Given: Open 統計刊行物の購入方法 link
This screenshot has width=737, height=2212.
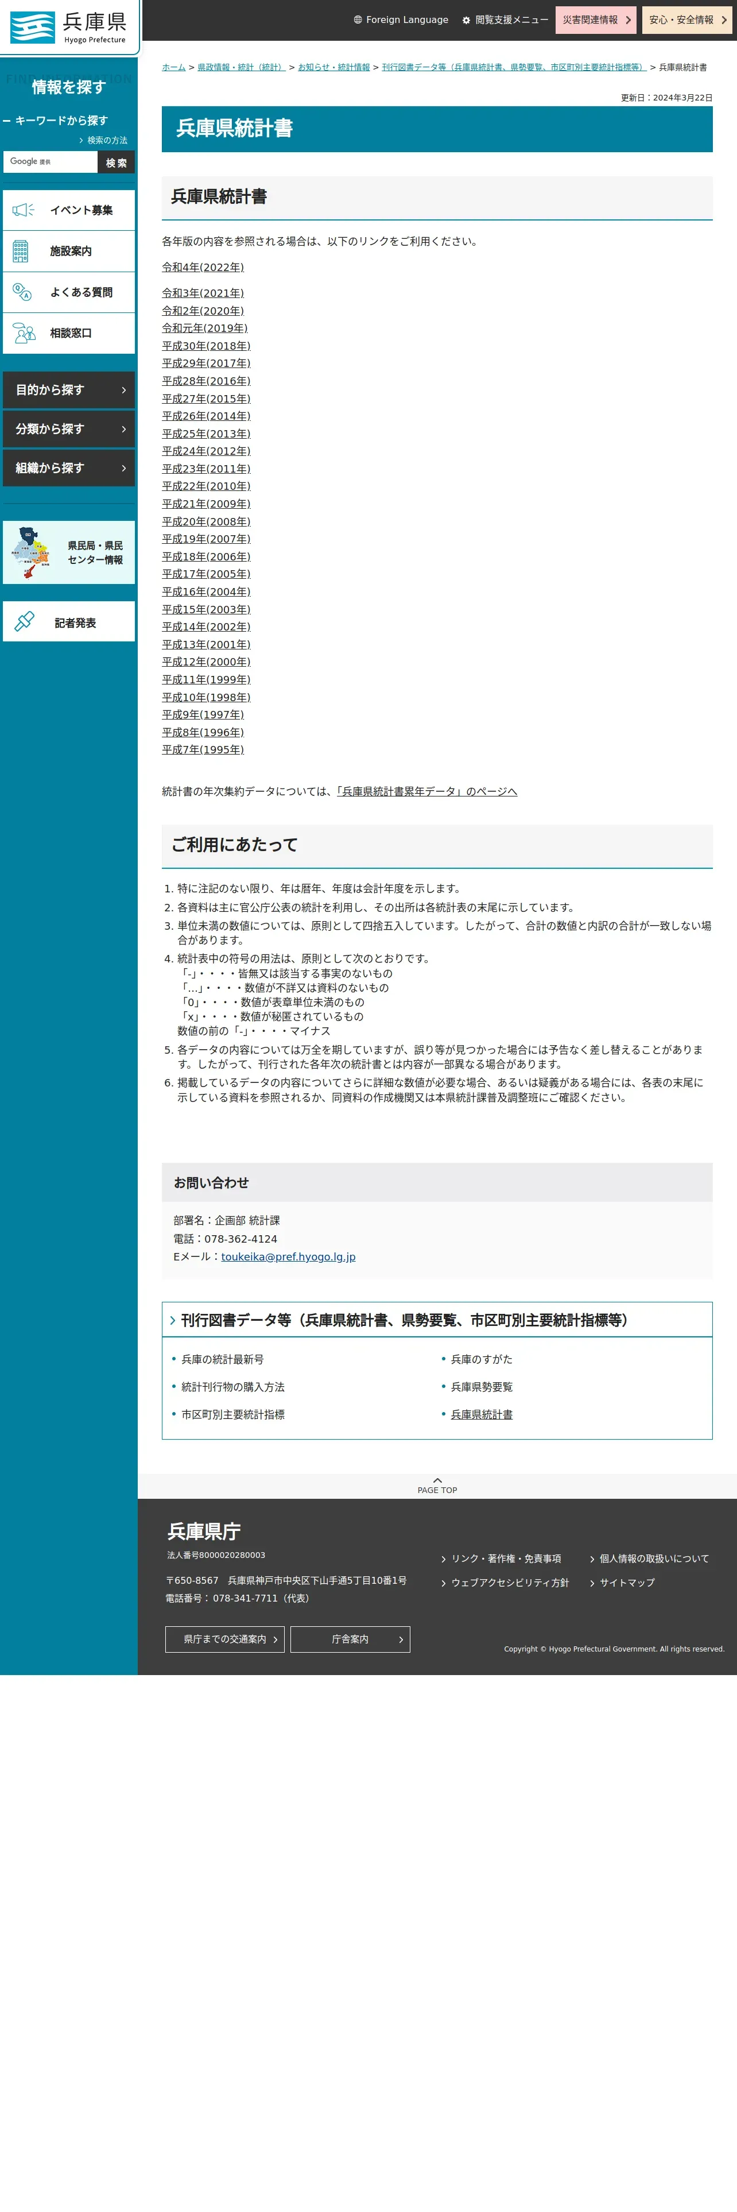Looking at the screenshot, I should (234, 1387).
